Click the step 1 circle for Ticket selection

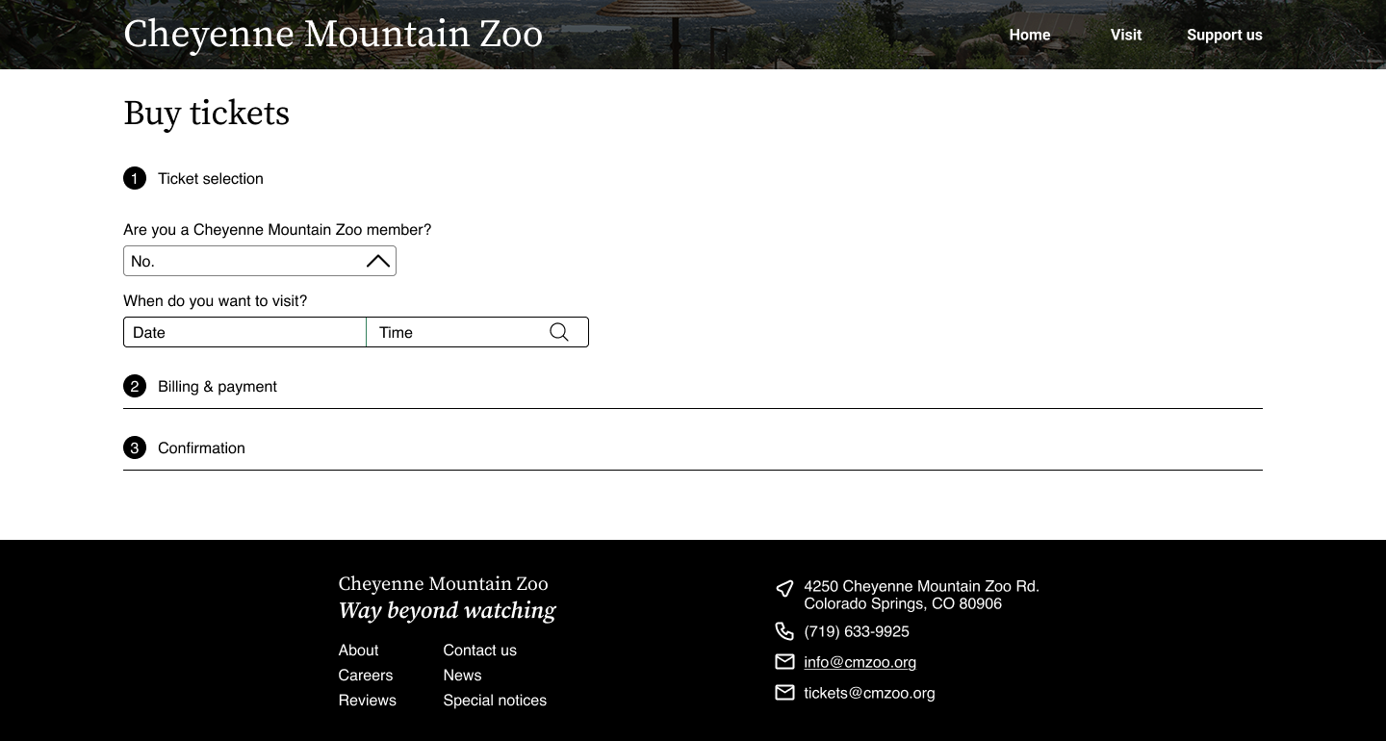(x=135, y=178)
